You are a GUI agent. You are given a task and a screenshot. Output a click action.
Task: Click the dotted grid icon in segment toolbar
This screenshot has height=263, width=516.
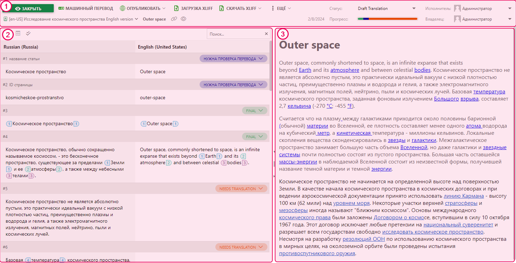pos(18,34)
